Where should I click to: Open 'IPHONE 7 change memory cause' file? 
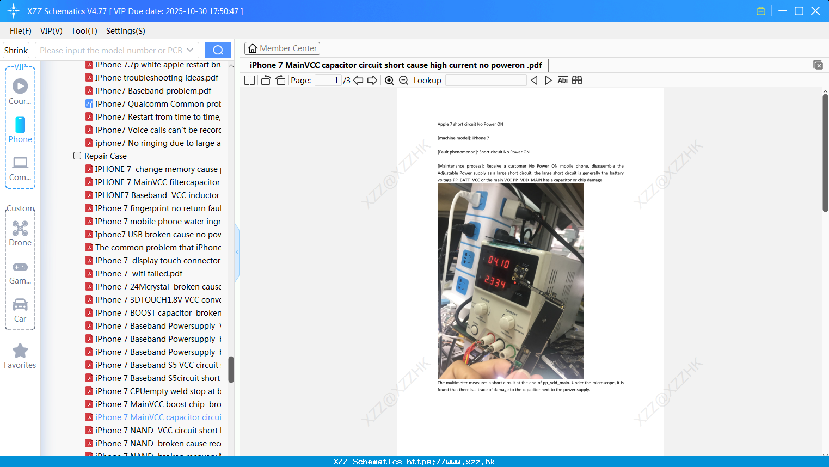[153, 169]
